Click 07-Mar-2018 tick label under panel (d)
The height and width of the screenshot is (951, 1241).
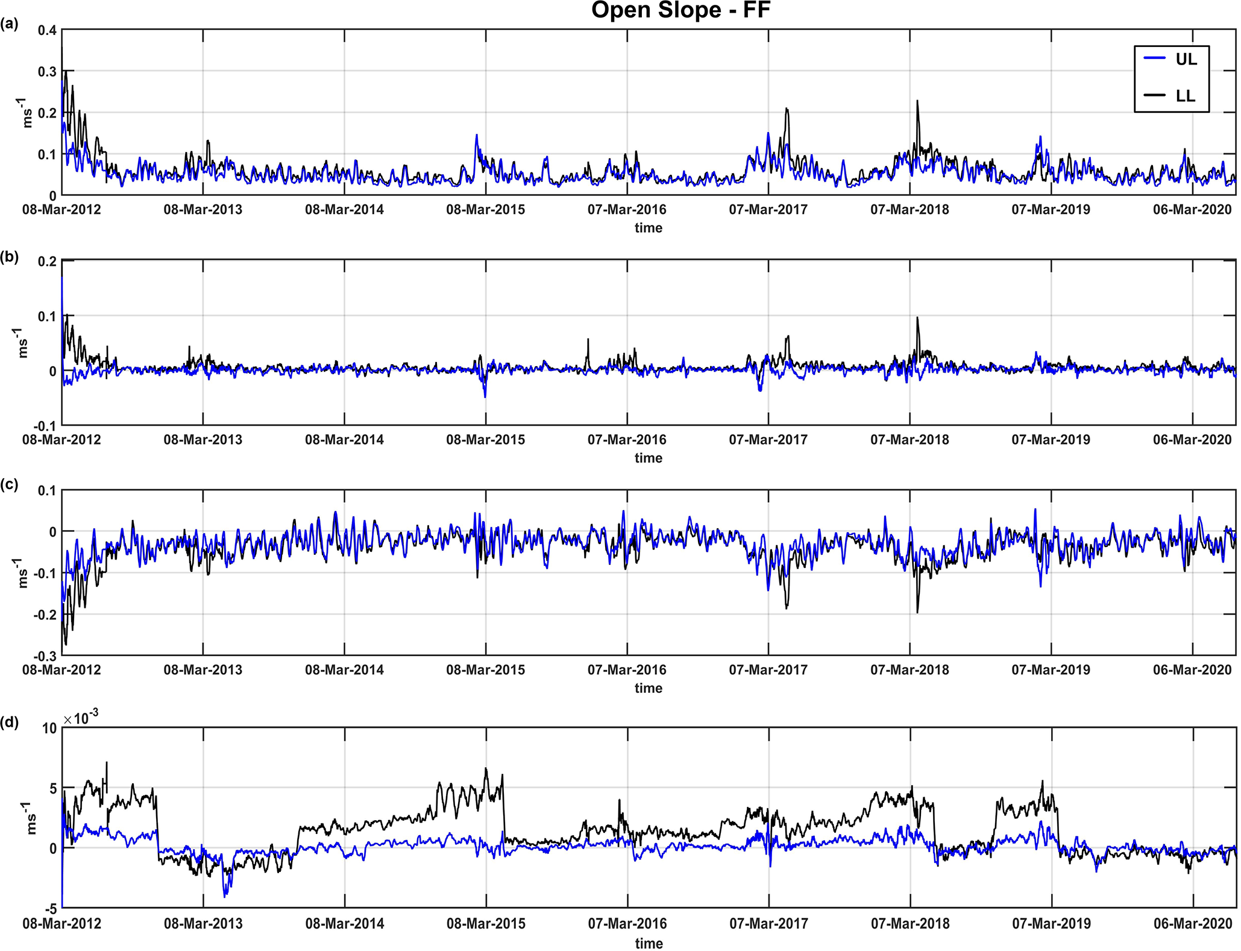910,924
